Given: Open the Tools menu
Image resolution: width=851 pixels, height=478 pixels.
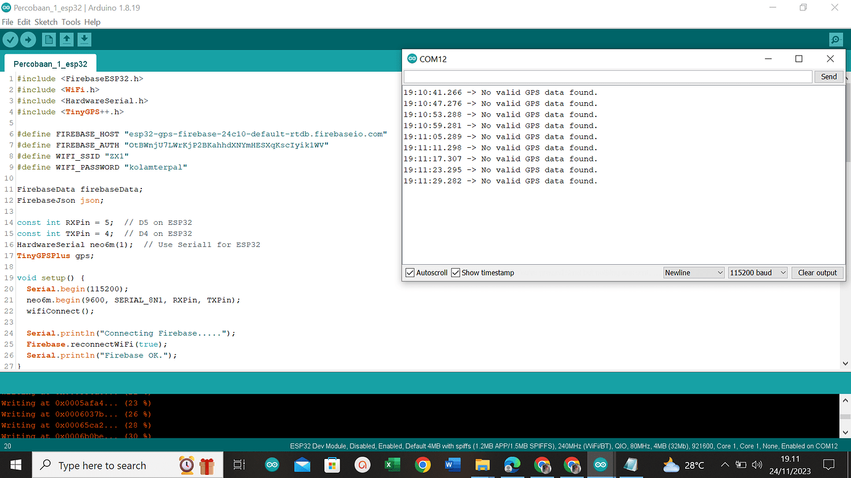Looking at the screenshot, I should point(70,22).
